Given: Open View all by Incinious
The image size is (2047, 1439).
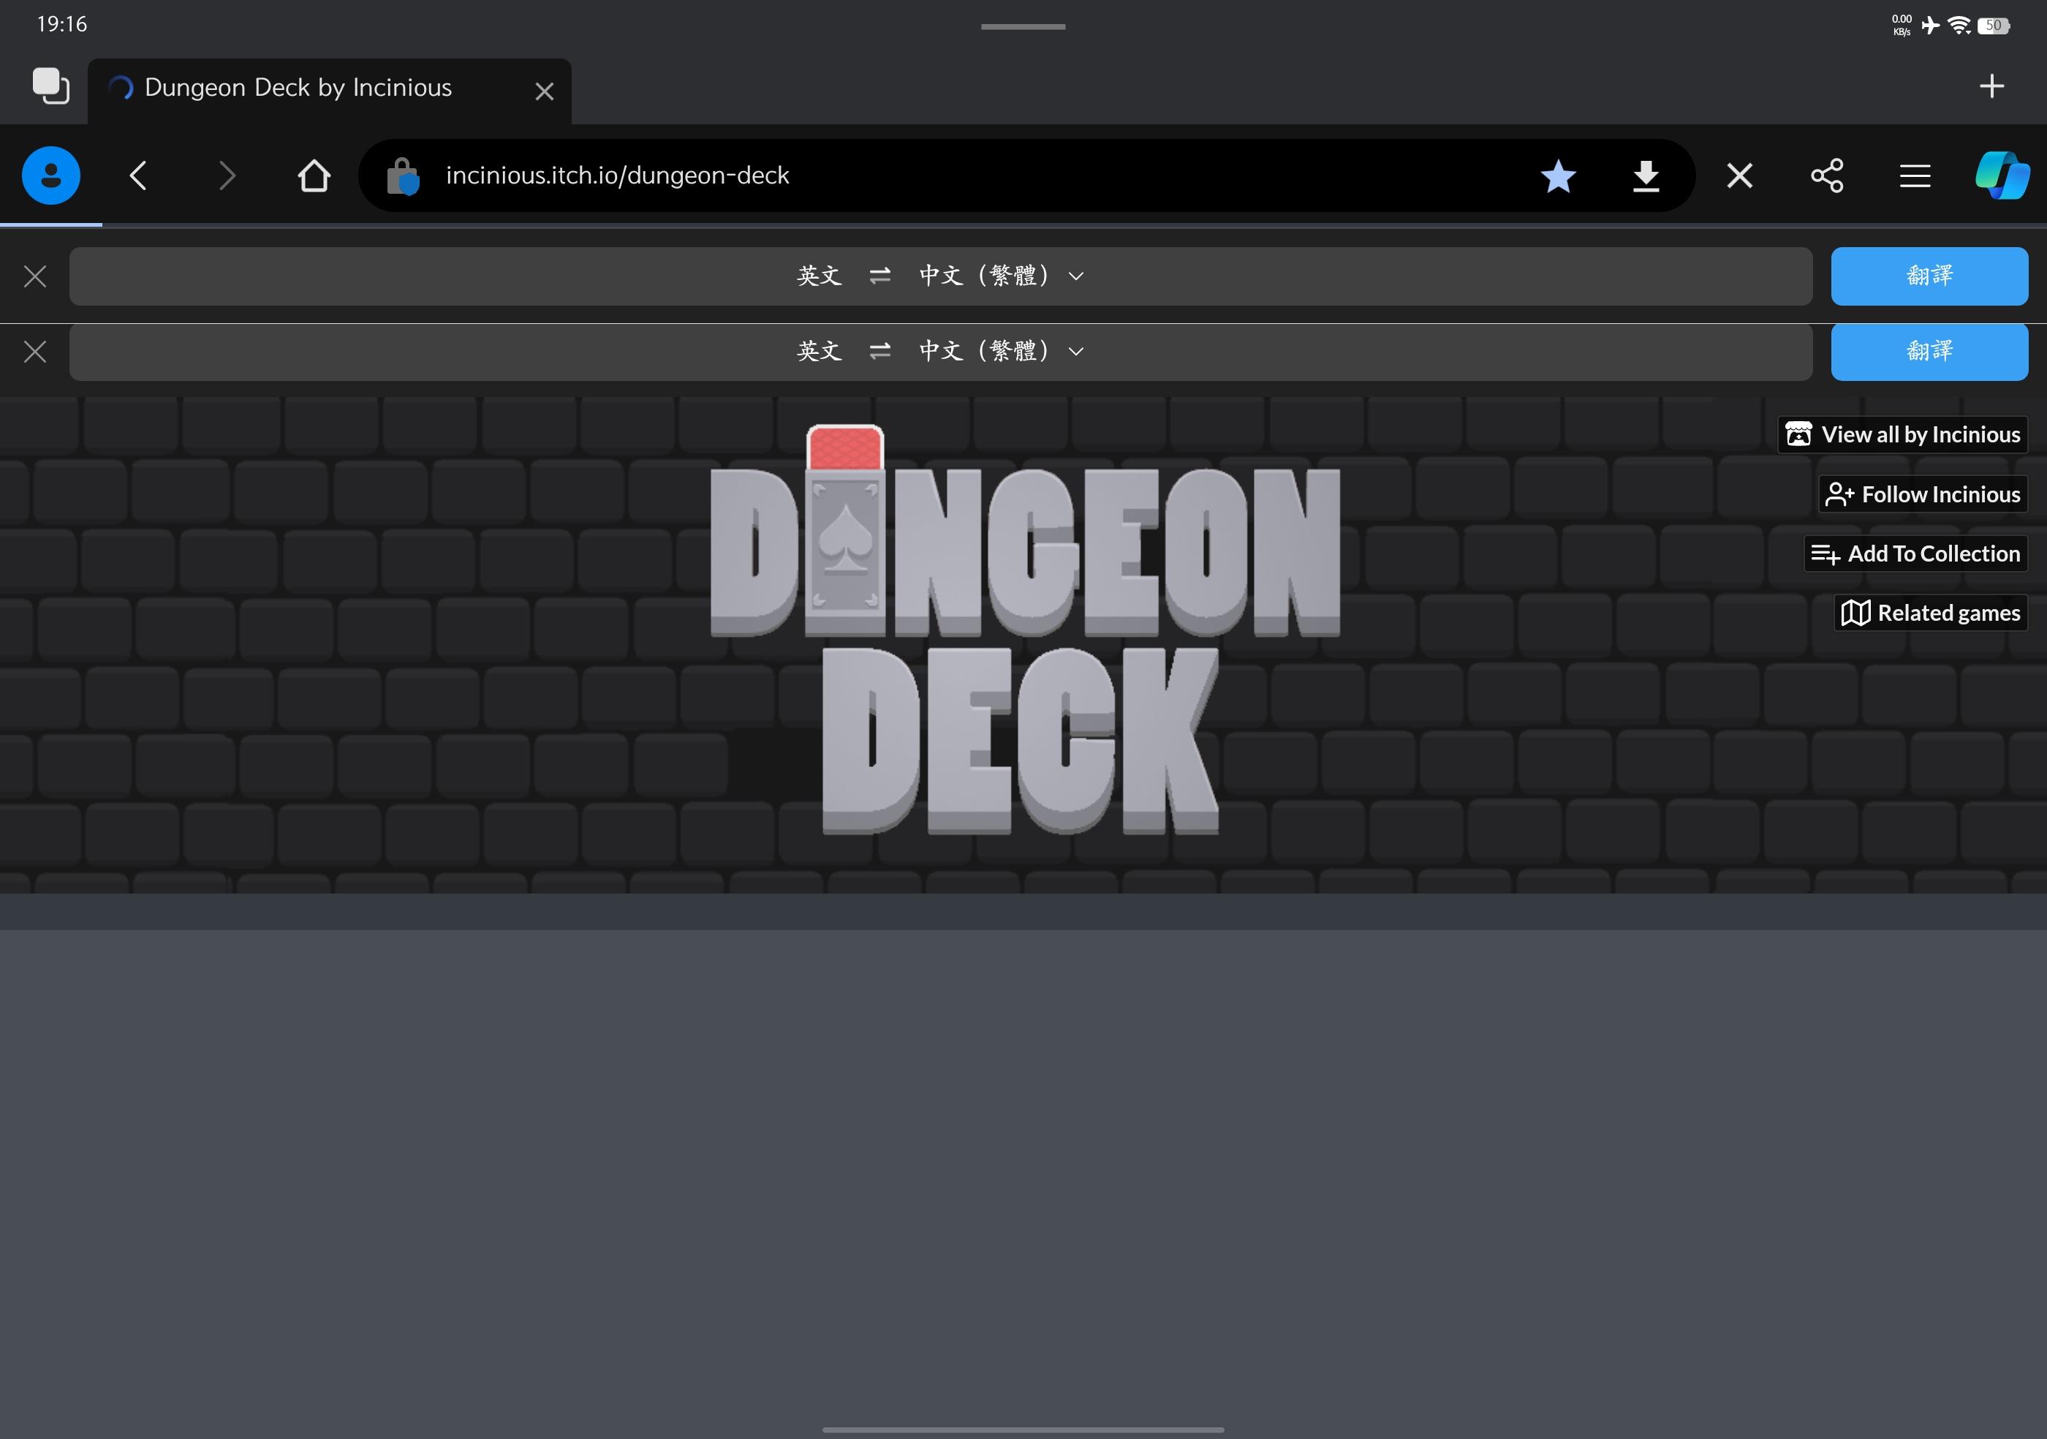Looking at the screenshot, I should click(x=1902, y=434).
